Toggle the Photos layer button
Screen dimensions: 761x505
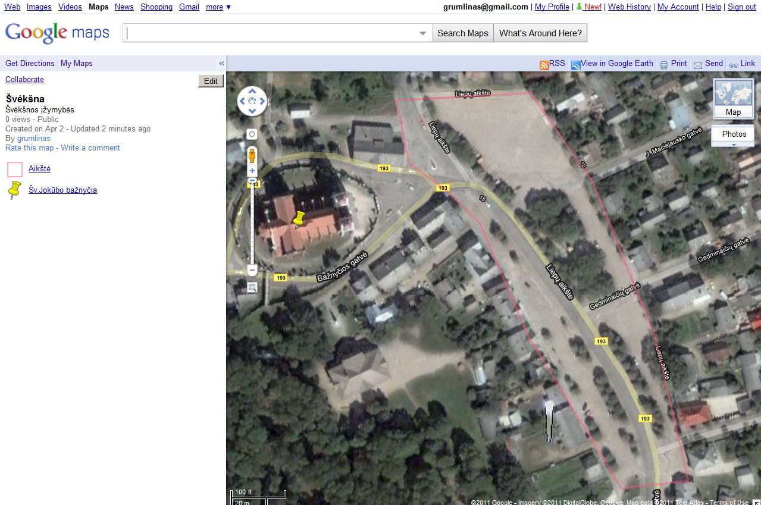[733, 134]
